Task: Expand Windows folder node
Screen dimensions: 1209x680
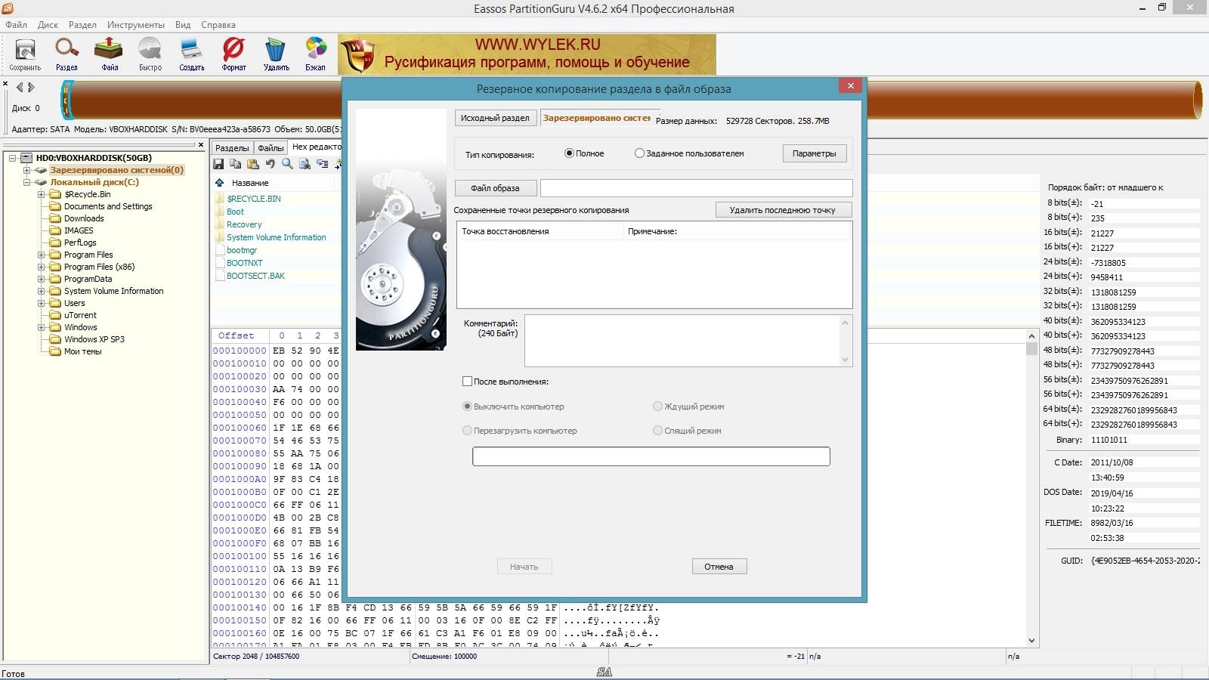Action: coord(42,327)
